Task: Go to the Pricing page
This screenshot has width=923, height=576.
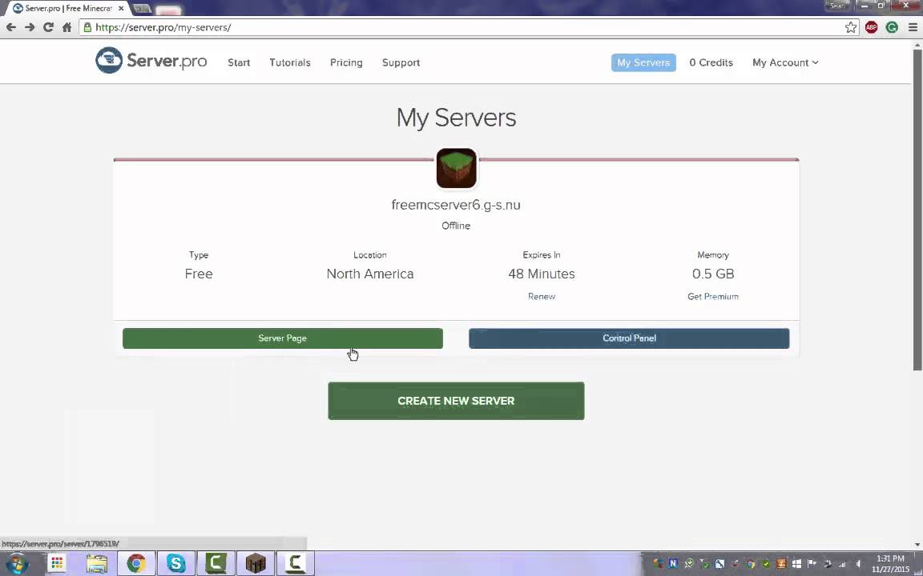Action: pos(346,62)
